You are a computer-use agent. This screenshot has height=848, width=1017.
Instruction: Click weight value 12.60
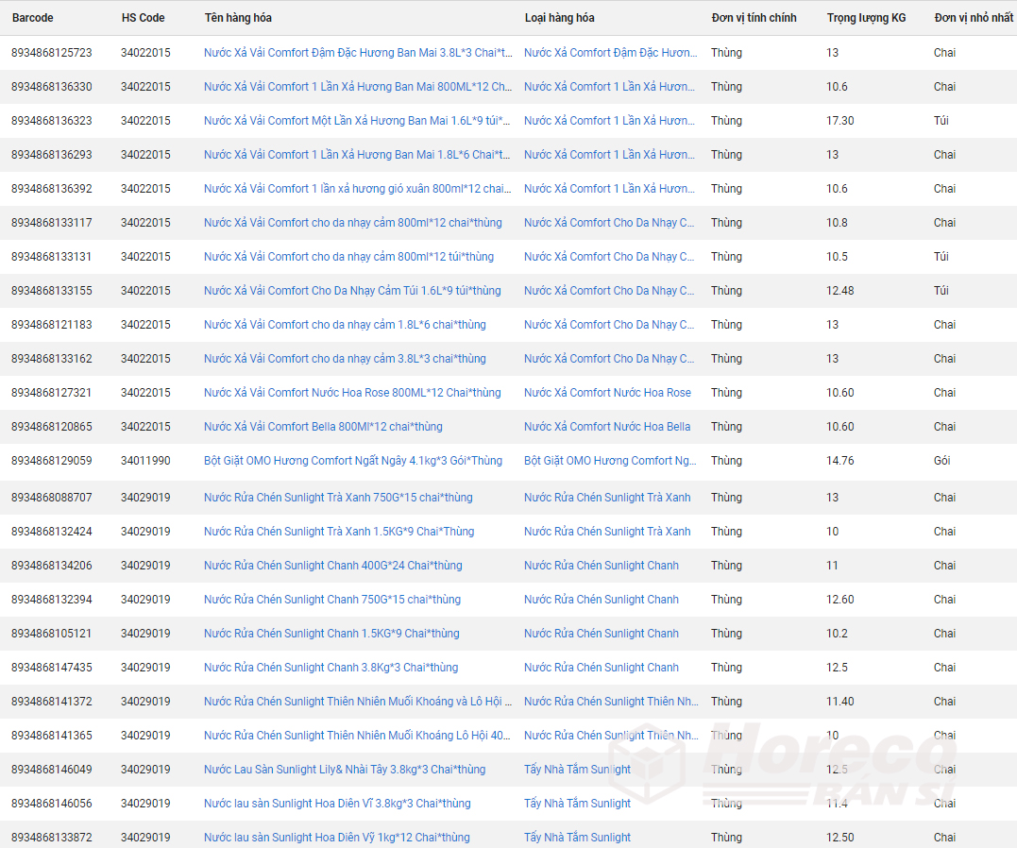tap(839, 600)
